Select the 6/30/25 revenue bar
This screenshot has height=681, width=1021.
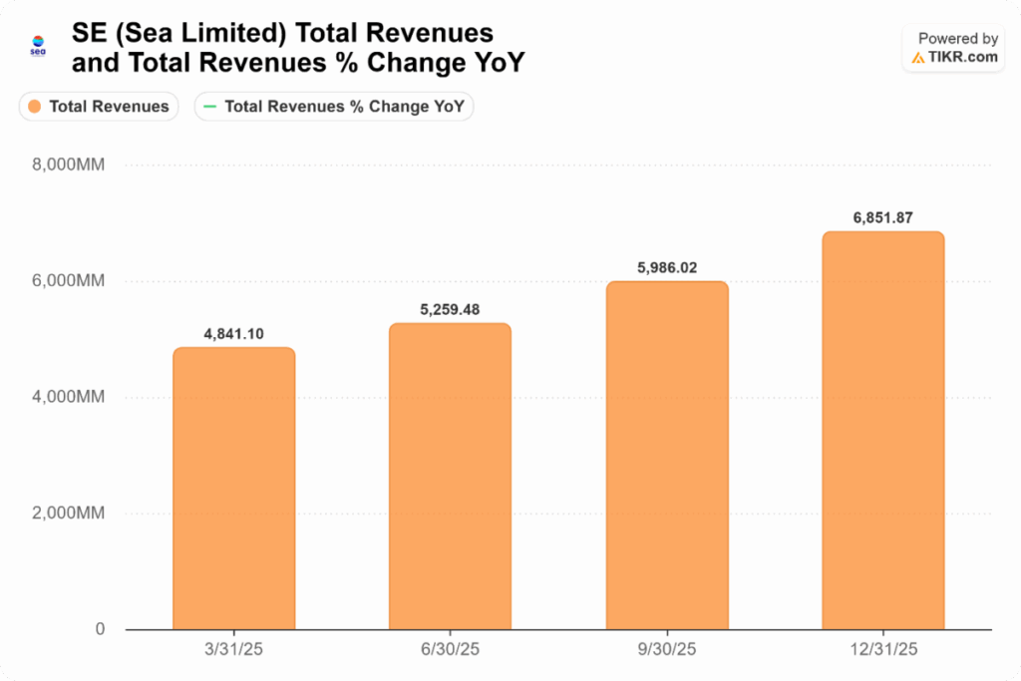coord(450,477)
